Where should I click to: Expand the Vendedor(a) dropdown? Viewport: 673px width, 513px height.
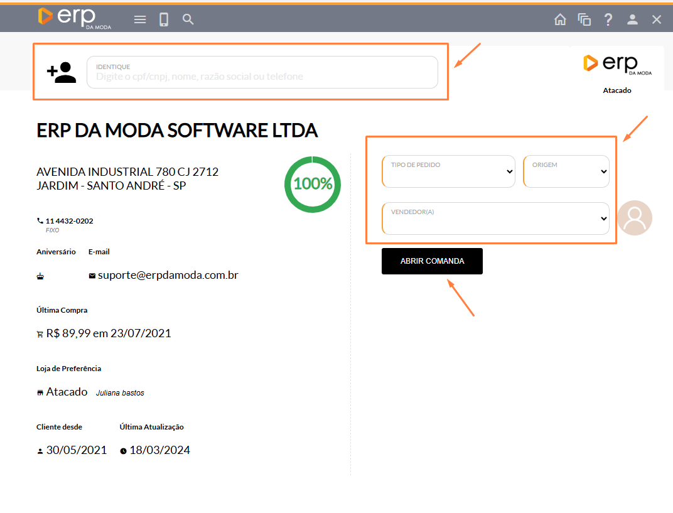pos(495,219)
